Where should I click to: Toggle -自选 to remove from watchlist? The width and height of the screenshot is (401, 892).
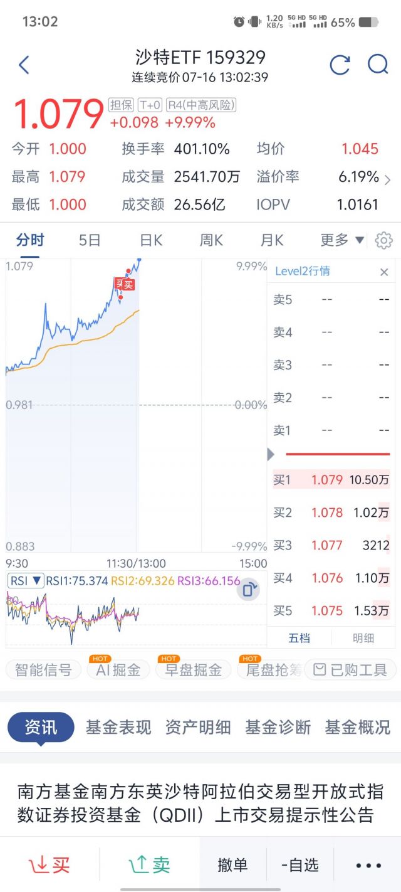tap(300, 864)
